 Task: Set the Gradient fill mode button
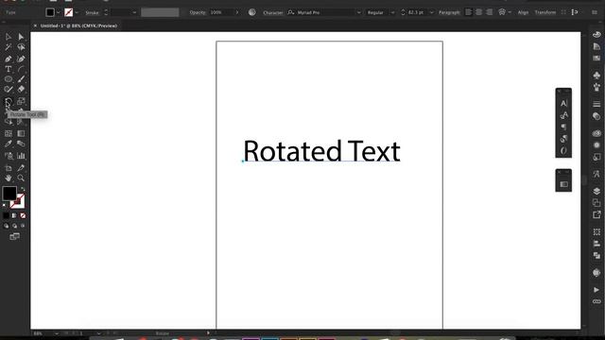click(x=14, y=215)
